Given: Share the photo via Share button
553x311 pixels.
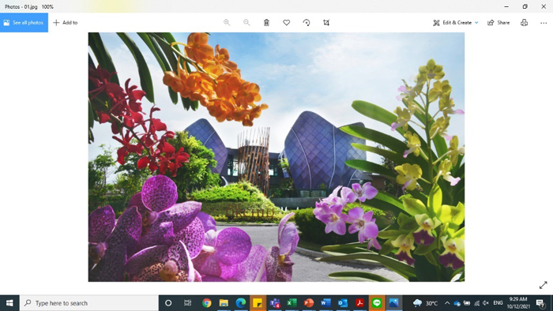Looking at the screenshot, I should [x=498, y=23].
